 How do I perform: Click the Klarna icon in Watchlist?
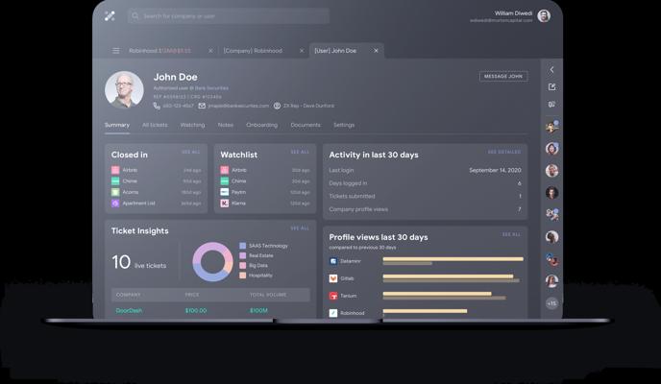(x=225, y=204)
